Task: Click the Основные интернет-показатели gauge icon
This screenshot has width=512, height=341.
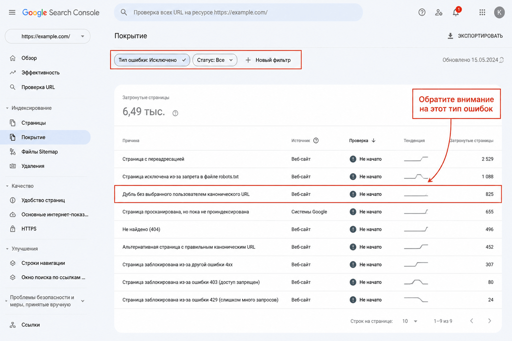Action: (13, 214)
